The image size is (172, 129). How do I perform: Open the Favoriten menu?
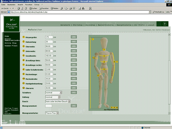pos(29,5)
